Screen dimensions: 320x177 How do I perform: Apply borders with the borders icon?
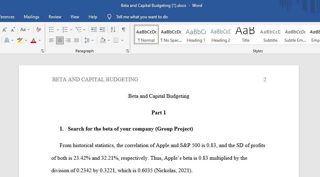(116, 40)
